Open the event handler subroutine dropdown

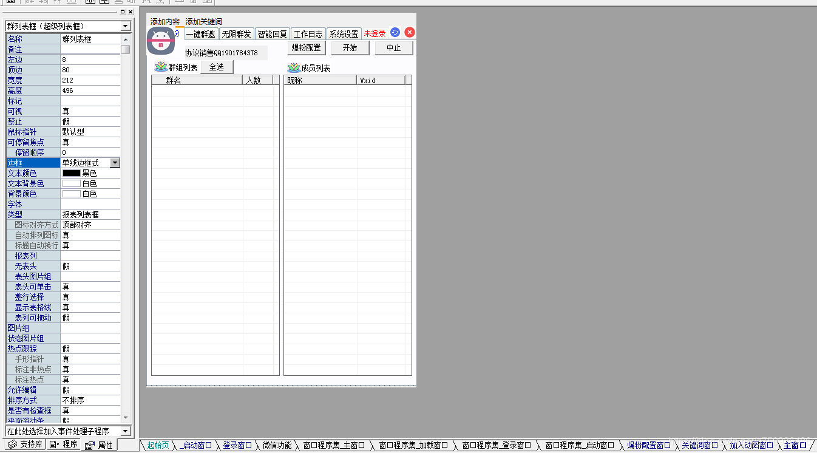click(x=126, y=431)
